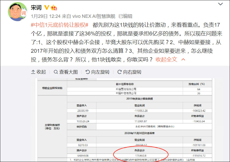
Task: Rotate image left with 向左旋转
Action: [98, 72]
